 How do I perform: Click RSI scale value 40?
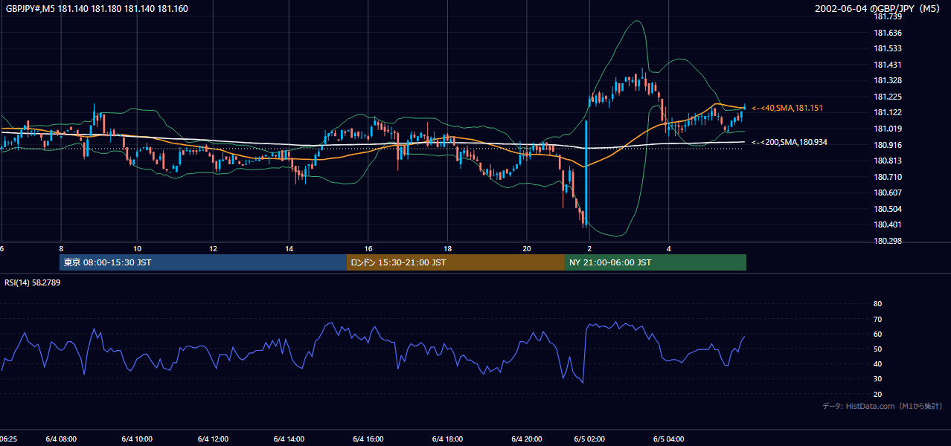(x=877, y=363)
